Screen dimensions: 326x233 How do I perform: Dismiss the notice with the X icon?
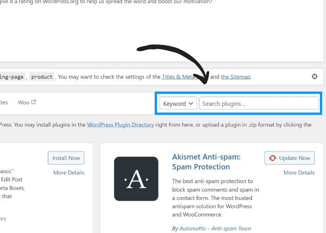click(x=314, y=76)
